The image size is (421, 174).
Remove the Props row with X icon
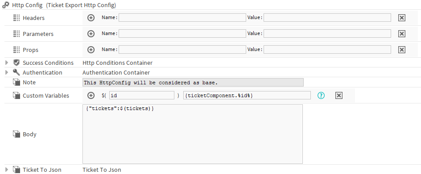pyautogui.click(x=402, y=50)
